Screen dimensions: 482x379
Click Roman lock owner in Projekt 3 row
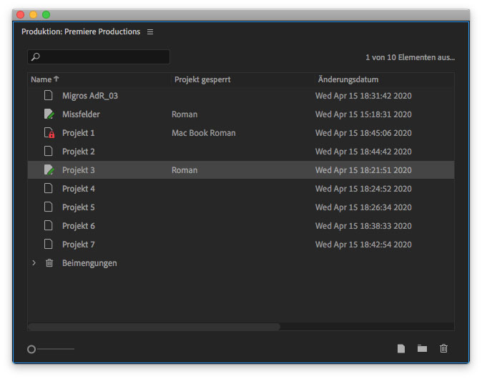click(185, 170)
